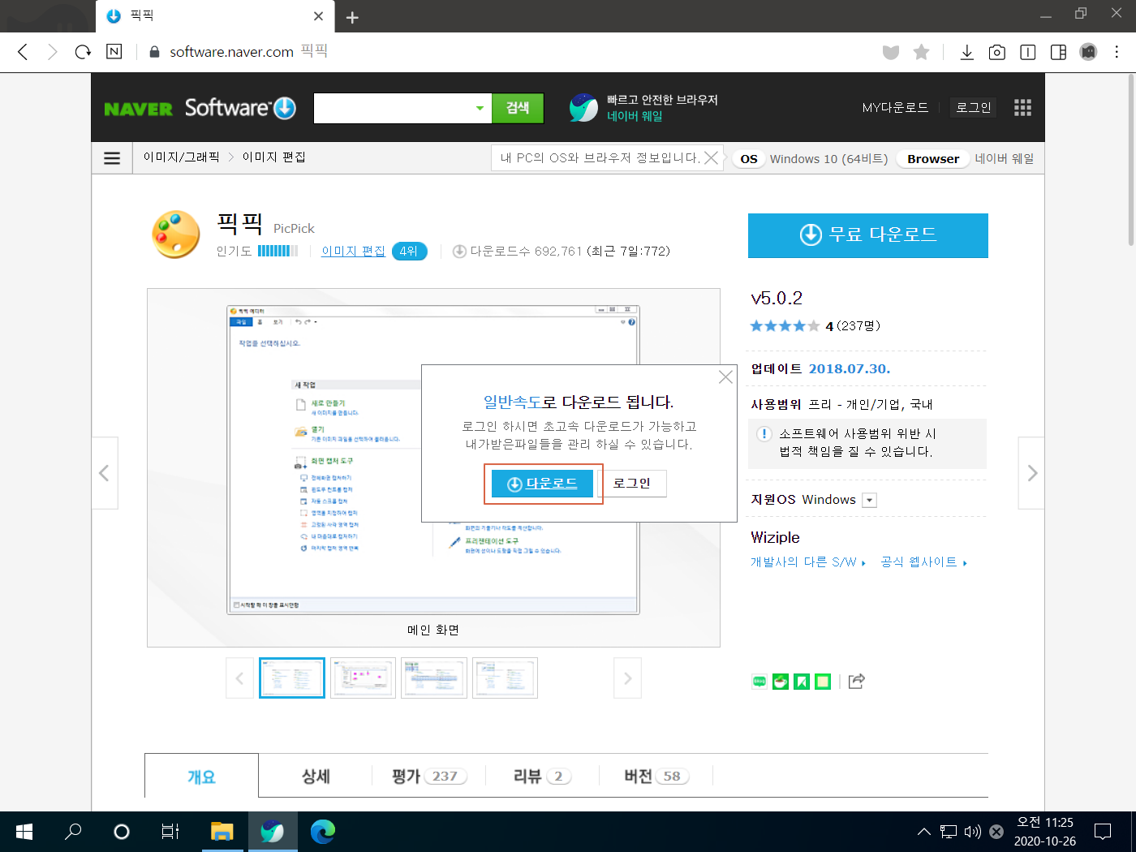Open 네이버 웨일 promo link
The height and width of the screenshot is (852, 1136).
pos(635,116)
